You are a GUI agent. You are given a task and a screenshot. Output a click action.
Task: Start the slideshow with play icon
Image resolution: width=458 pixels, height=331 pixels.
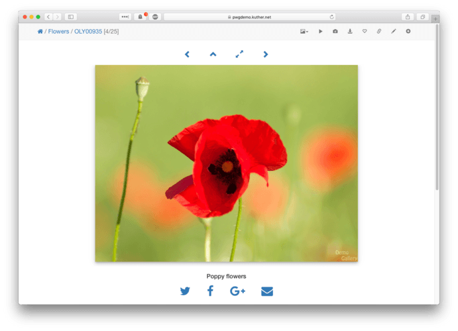[x=321, y=31]
